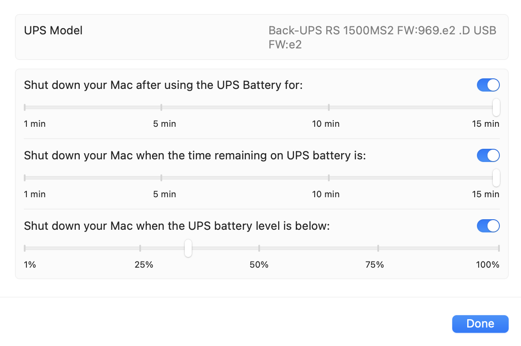Click the slider handle for UPS battery usage time
The height and width of the screenshot is (346, 521).
coord(496,107)
